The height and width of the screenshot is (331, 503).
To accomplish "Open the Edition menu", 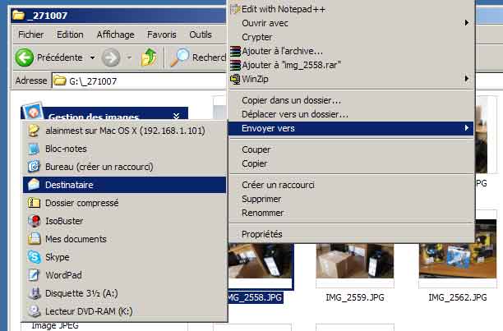I will [x=70, y=34].
